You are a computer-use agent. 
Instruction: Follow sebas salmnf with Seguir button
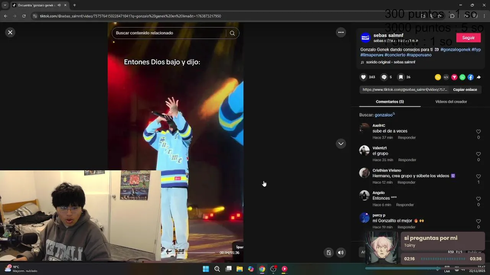point(468,38)
